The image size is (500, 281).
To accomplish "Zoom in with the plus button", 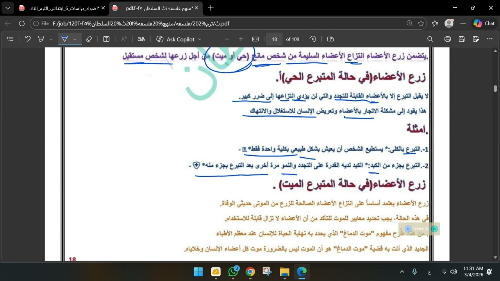I will (241, 39).
